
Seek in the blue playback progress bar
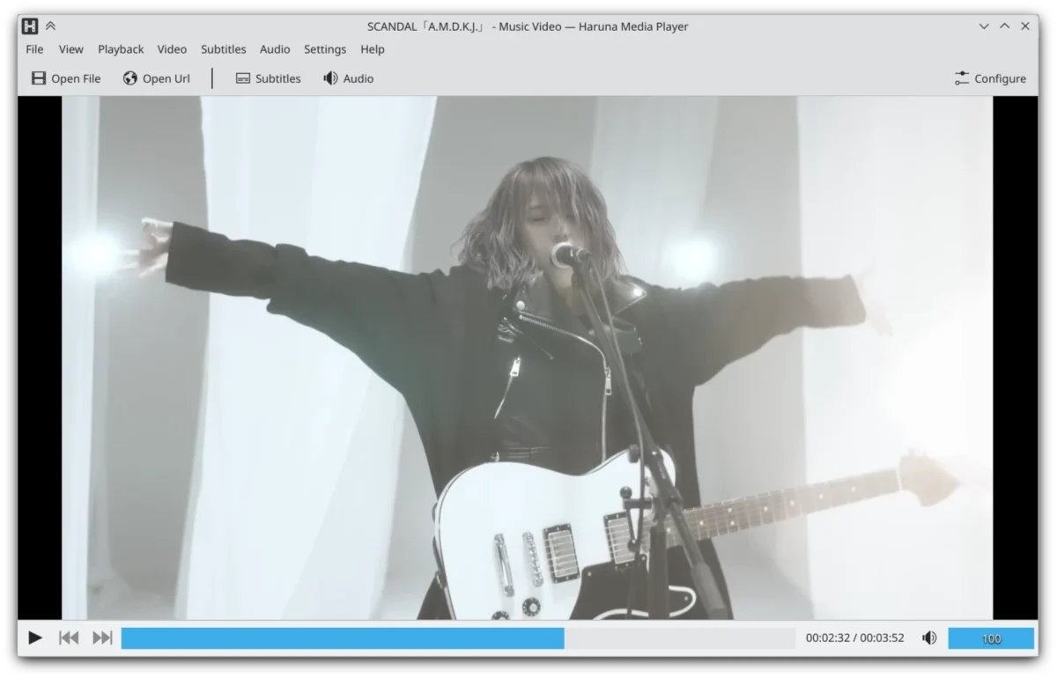[x=458, y=637]
